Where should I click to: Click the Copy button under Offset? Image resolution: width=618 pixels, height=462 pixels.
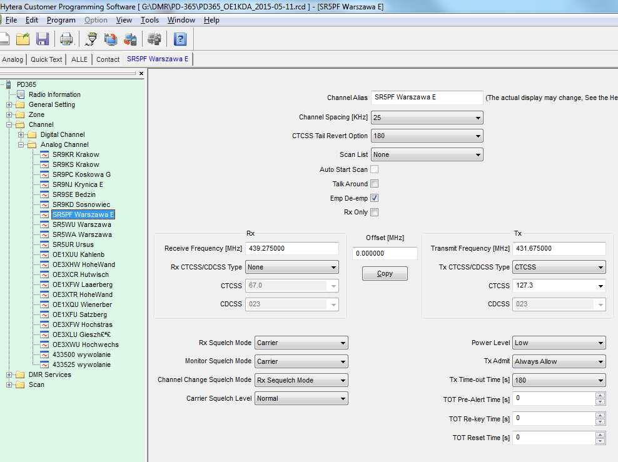[x=385, y=273]
